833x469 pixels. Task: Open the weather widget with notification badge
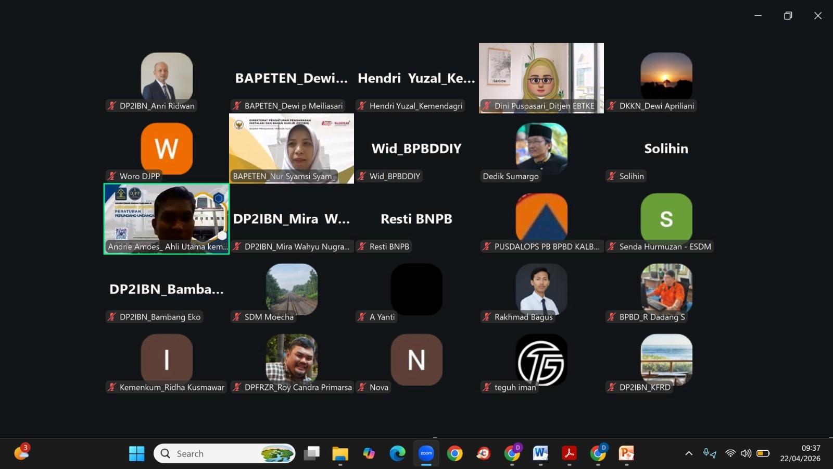pyautogui.click(x=21, y=452)
